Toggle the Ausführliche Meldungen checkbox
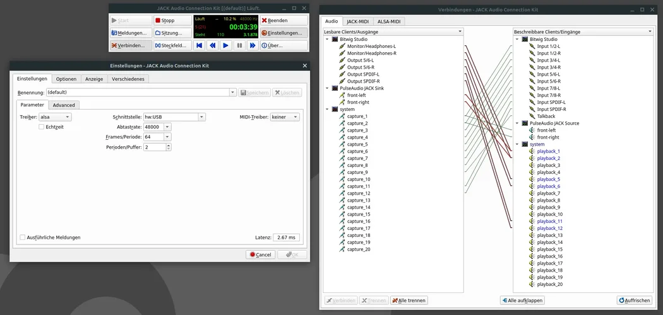Image resolution: width=663 pixels, height=315 pixels. pyautogui.click(x=23, y=238)
